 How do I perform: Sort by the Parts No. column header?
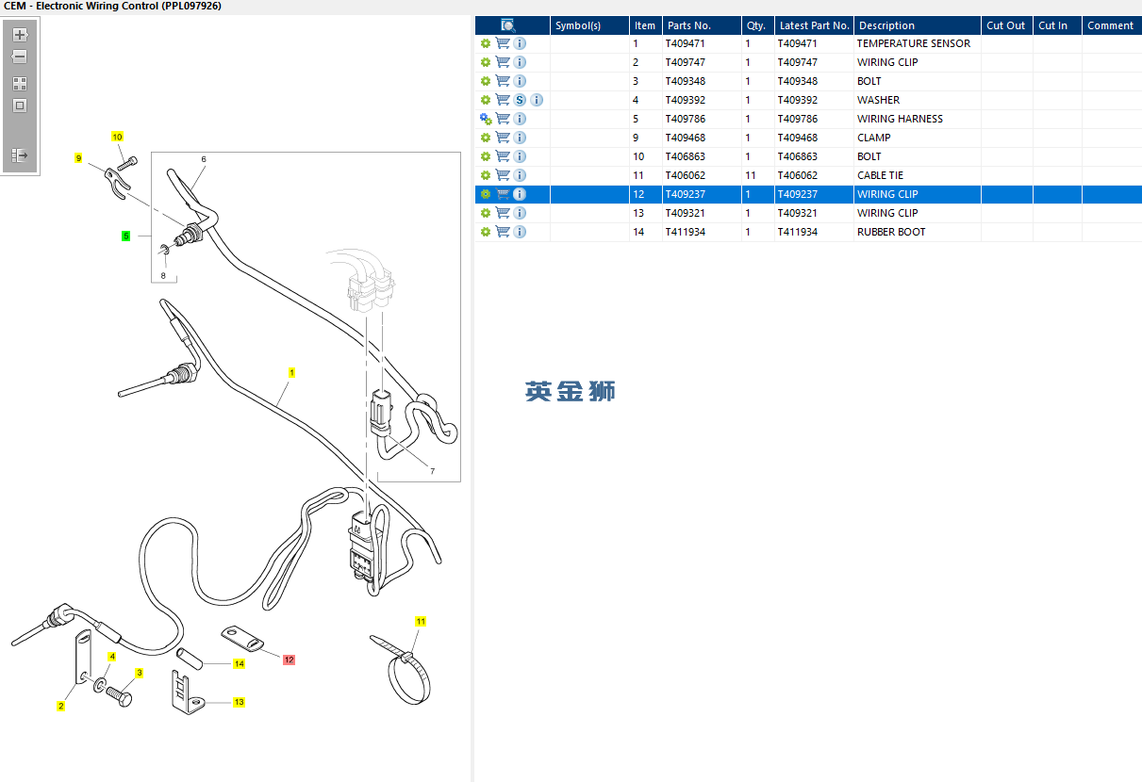689,25
